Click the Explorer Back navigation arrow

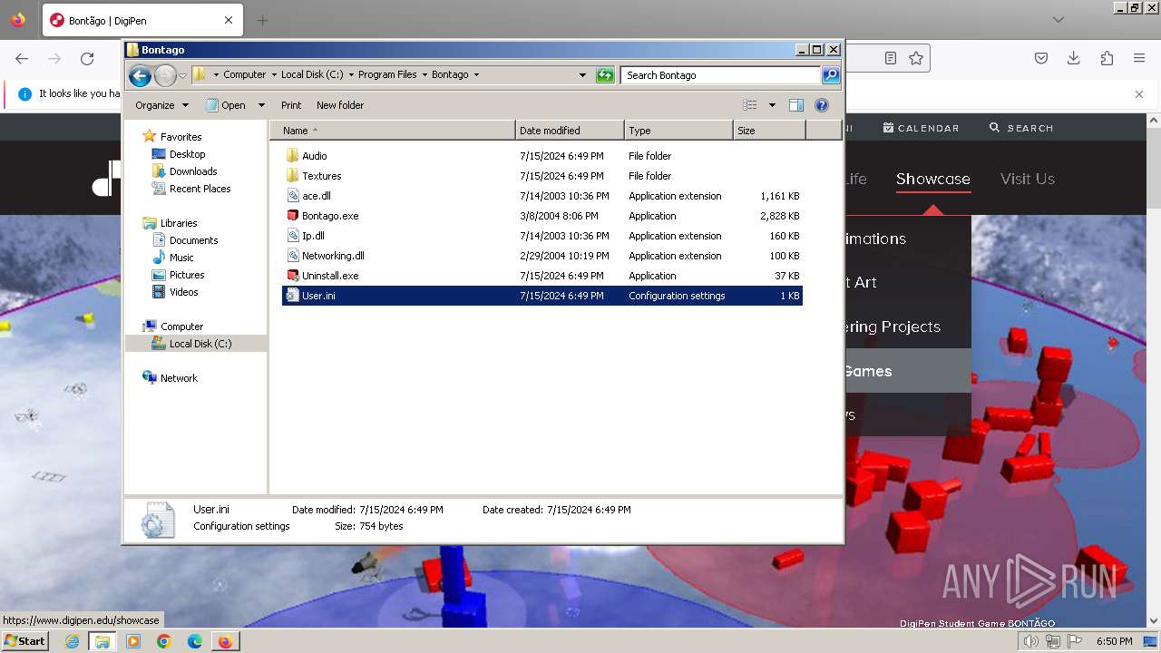pyautogui.click(x=140, y=75)
